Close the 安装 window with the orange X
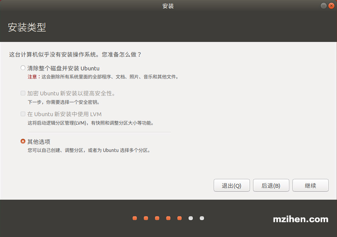The image size is (337, 237). coord(332,6)
